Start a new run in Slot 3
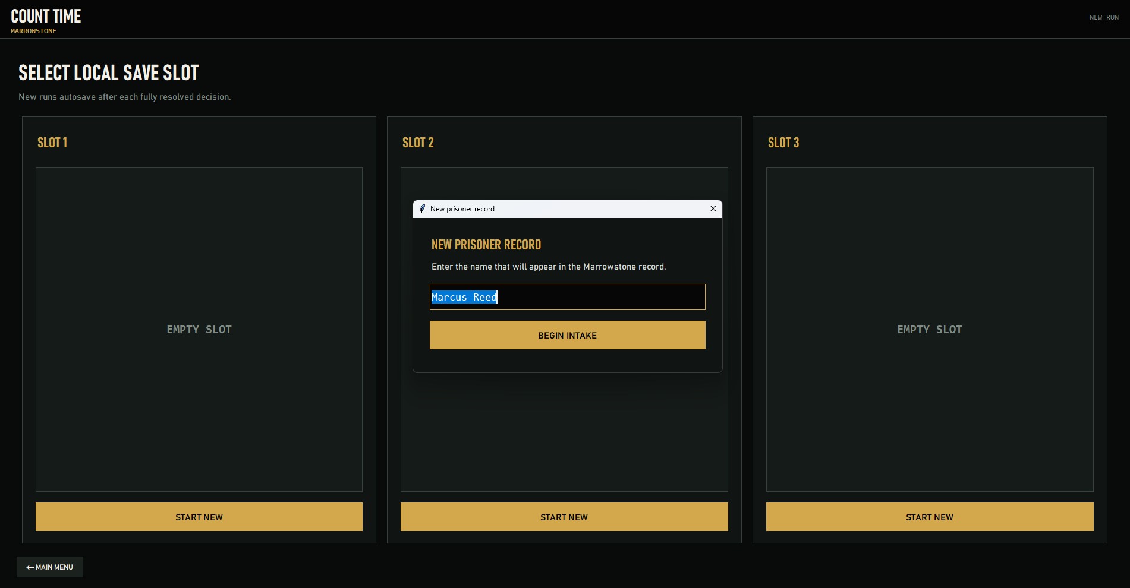 click(x=930, y=517)
